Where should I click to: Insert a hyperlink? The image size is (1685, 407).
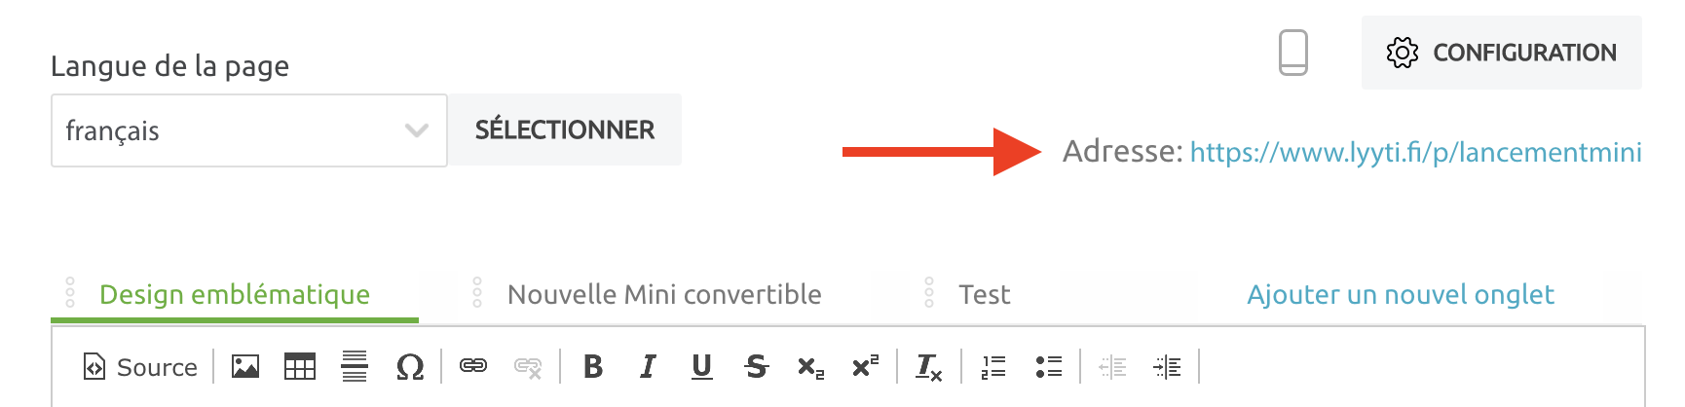pyautogui.click(x=473, y=367)
